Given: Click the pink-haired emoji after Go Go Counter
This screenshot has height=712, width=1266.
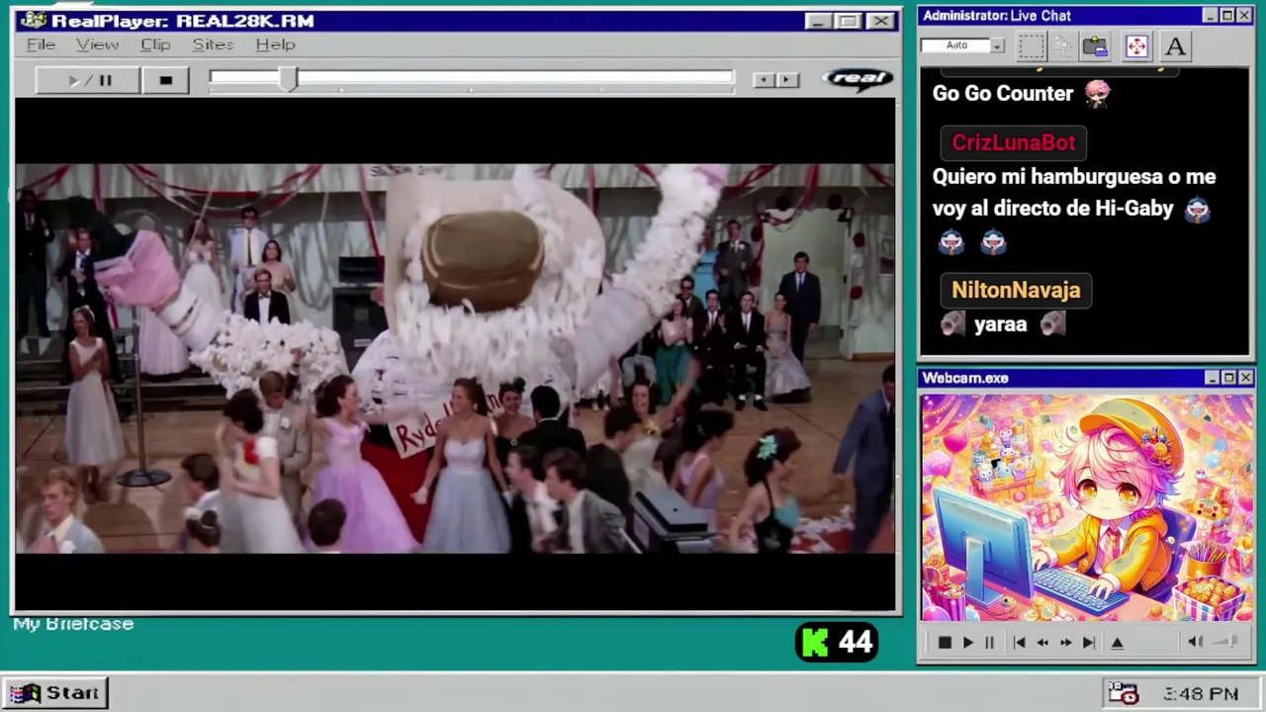Looking at the screenshot, I should [x=1098, y=93].
